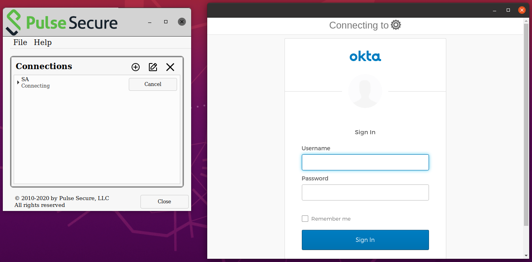Click the Sign In heading text

(x=365, y=132)
